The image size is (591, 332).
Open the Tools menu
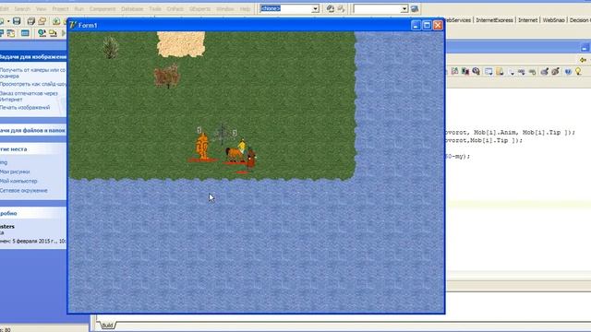[x=155, y=8]
